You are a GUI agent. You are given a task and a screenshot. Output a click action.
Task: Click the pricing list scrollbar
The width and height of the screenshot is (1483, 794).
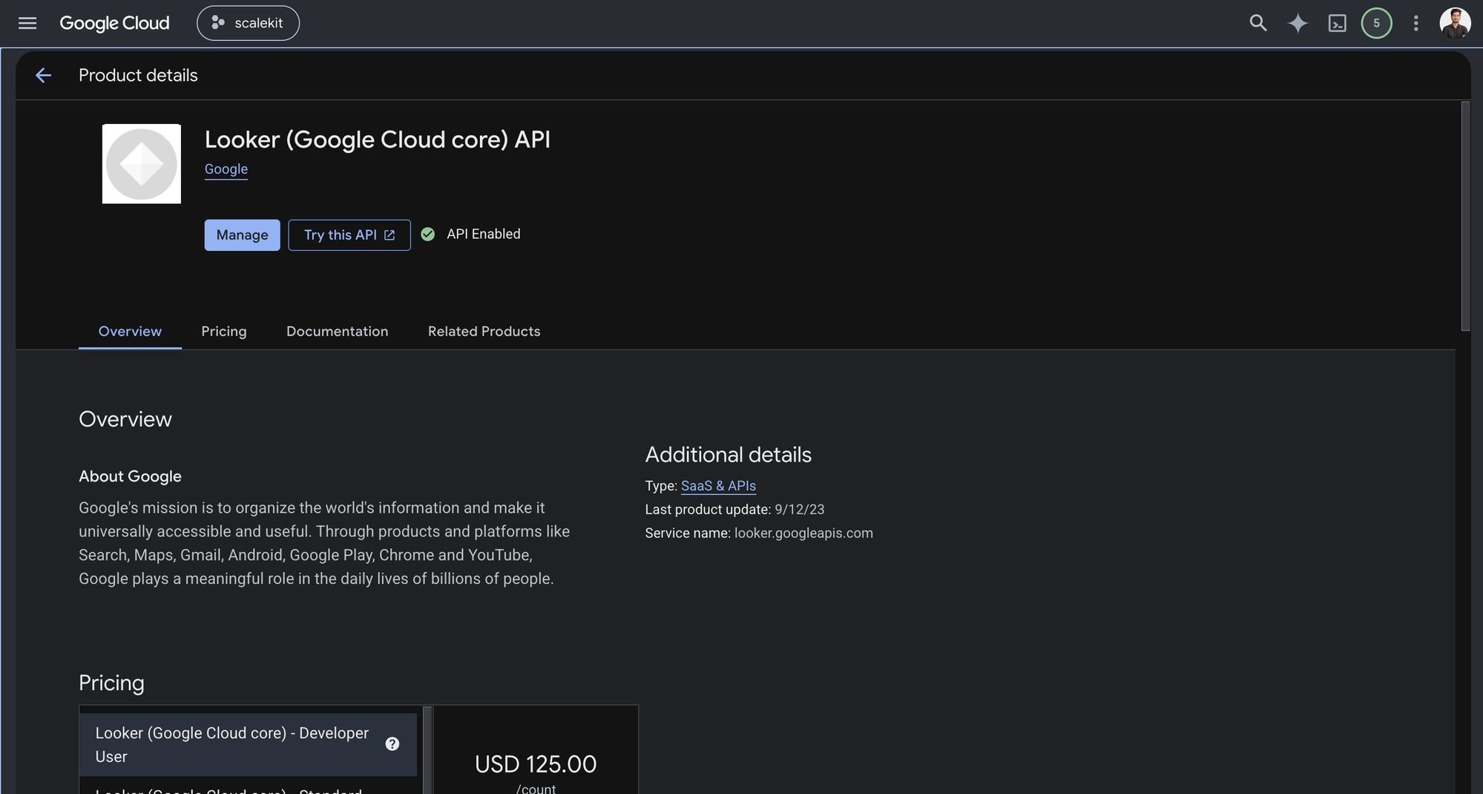[427, 749]
